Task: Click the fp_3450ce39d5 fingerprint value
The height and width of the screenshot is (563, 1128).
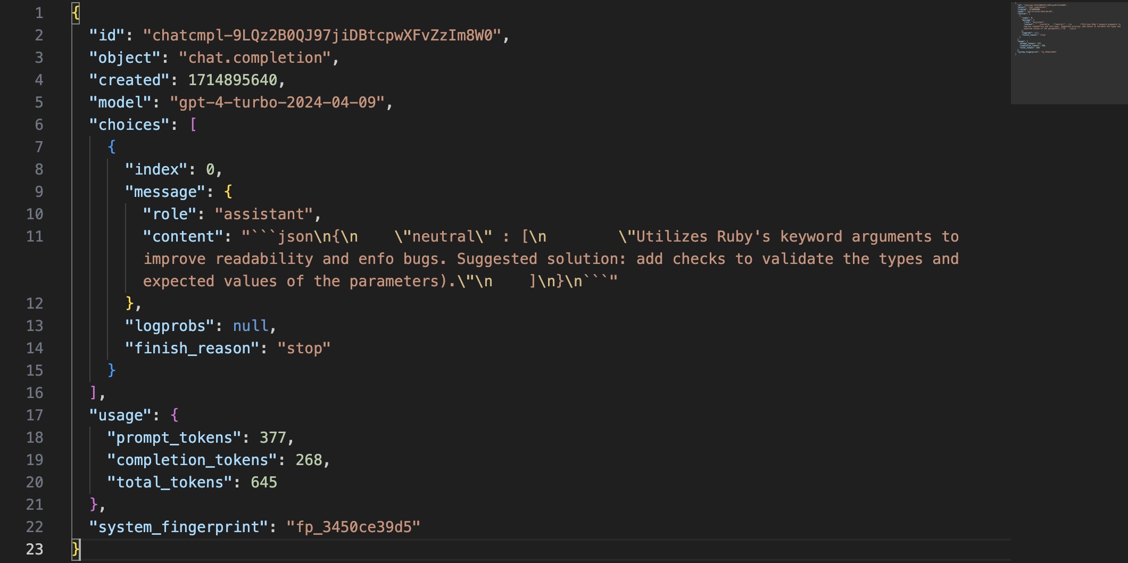Action: pyautogui.click(x=353, y=527)
